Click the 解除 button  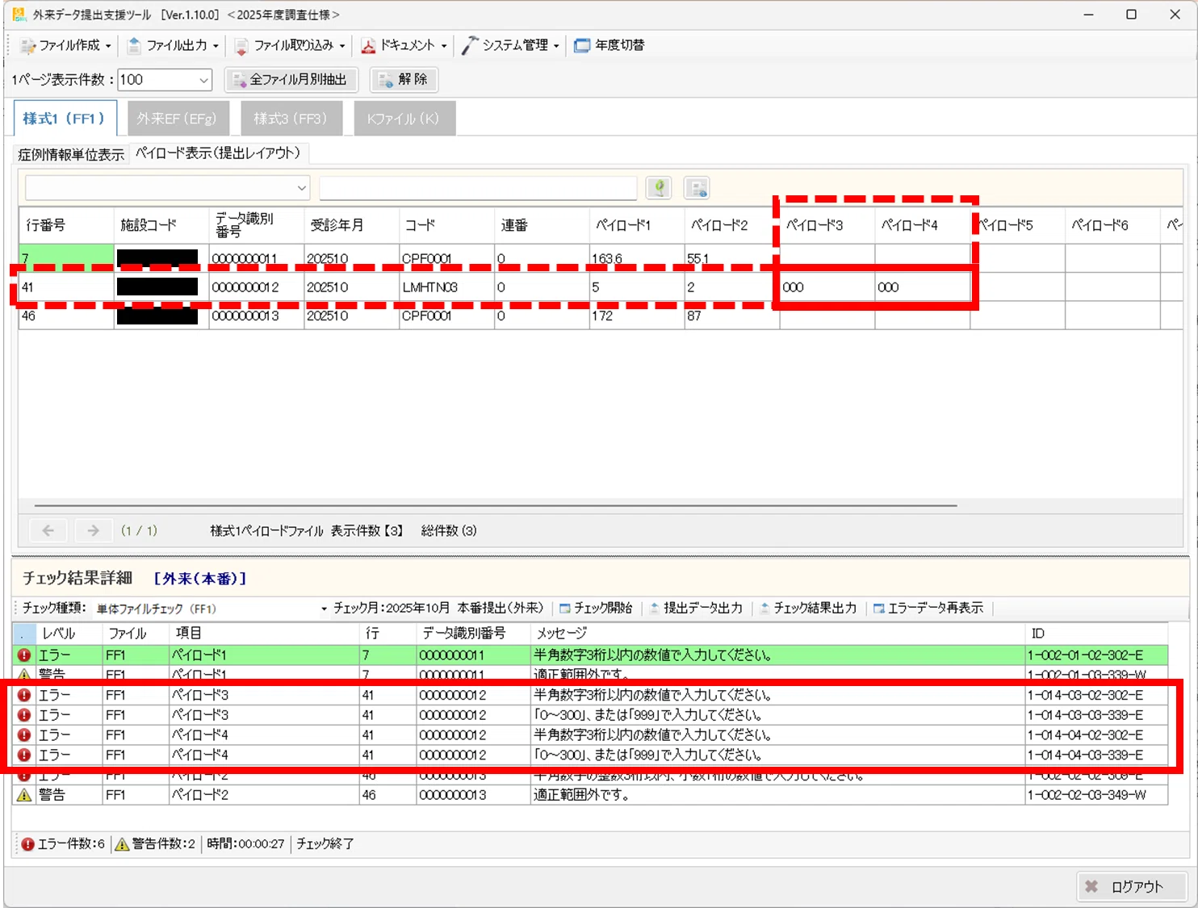pos(404,79)
